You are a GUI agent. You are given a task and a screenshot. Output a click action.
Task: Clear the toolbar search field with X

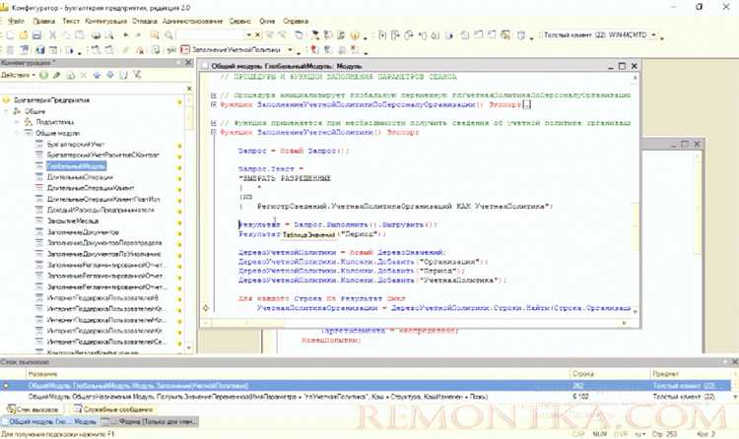coord(258,34)
